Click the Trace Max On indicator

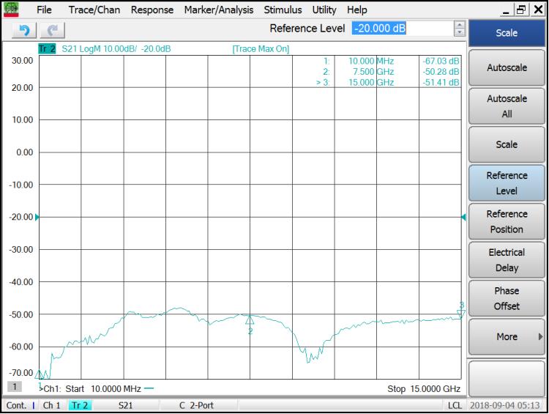tap(261, 48)
